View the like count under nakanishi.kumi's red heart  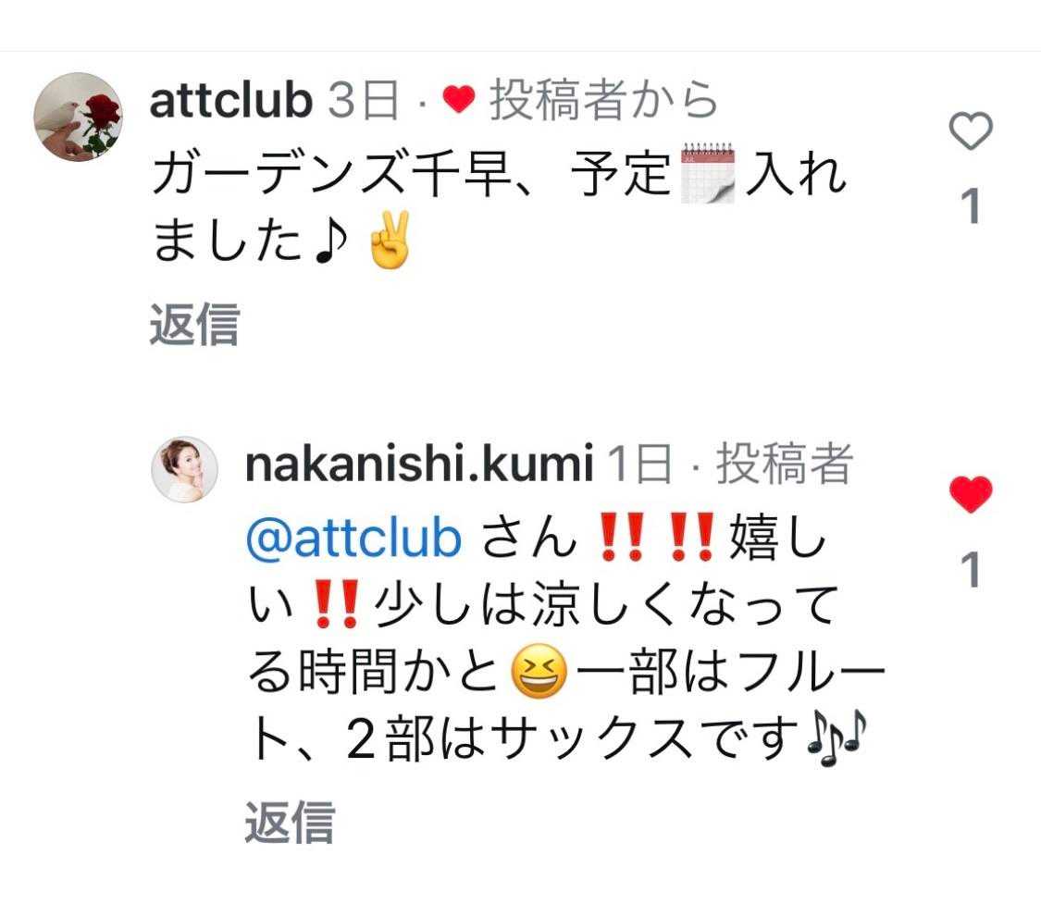tap(971, 569)
